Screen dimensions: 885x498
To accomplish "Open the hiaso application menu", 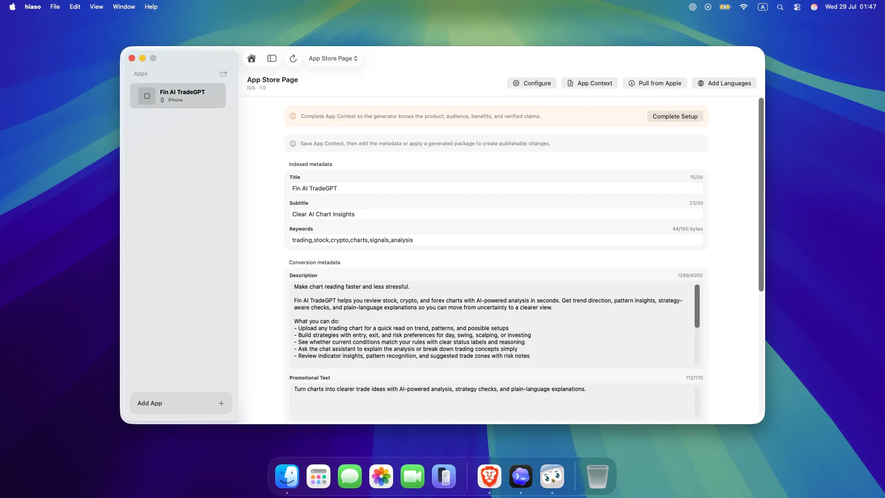I will point(33,6).
